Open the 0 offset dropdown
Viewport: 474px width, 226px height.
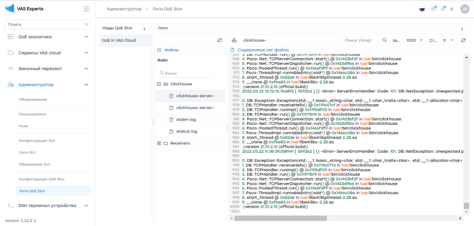click(x=449, y=40)
